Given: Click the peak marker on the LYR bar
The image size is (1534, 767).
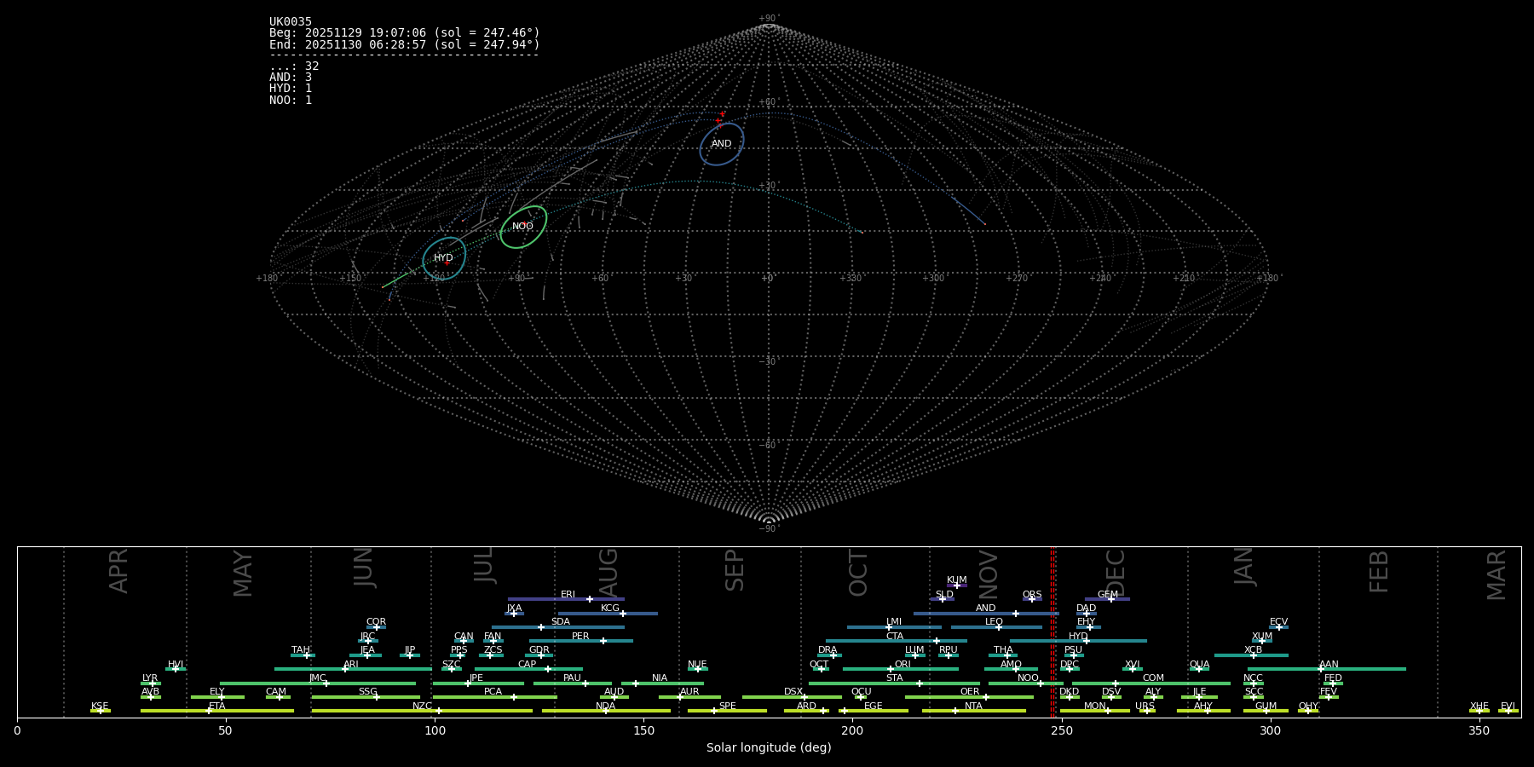Looking at the screenshot, I should click(153, 683).
